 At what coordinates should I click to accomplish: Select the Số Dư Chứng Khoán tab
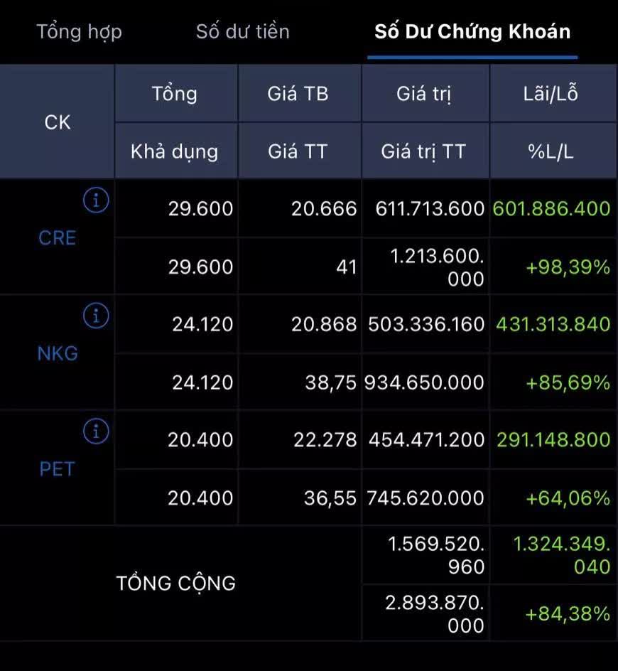click(472, 32)
